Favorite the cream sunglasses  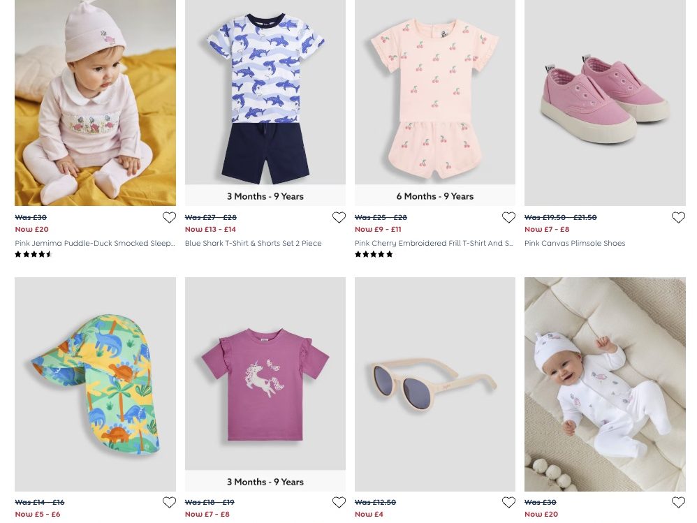(508, 503)
